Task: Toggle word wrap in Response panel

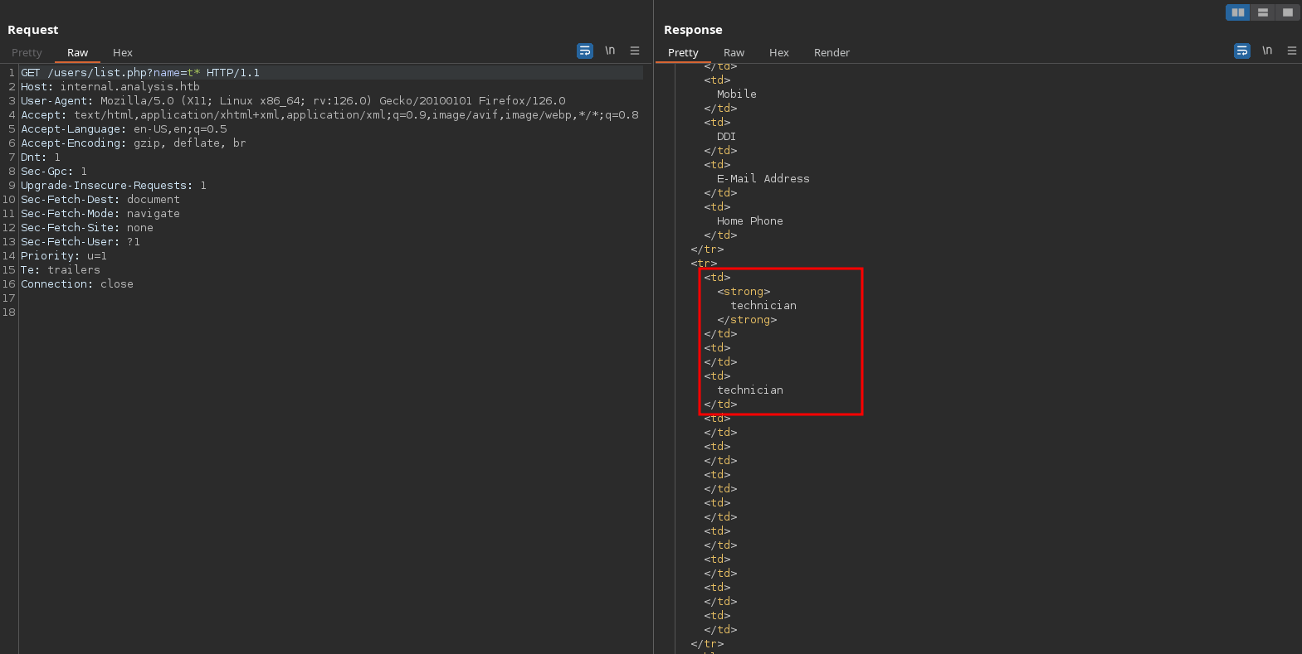Action: (1242, 51)
